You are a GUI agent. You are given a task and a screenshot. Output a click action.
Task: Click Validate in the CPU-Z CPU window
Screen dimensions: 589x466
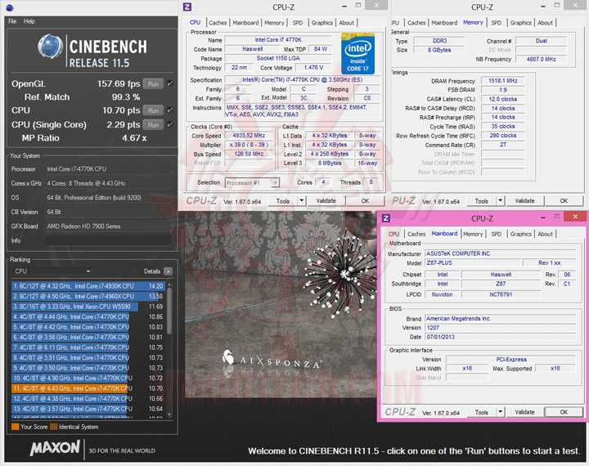pyautogui.click(x=326, y=201)
